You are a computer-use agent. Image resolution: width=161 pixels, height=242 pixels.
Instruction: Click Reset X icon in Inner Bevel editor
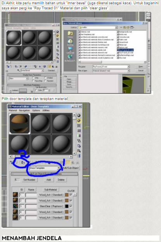pos(21,67)
